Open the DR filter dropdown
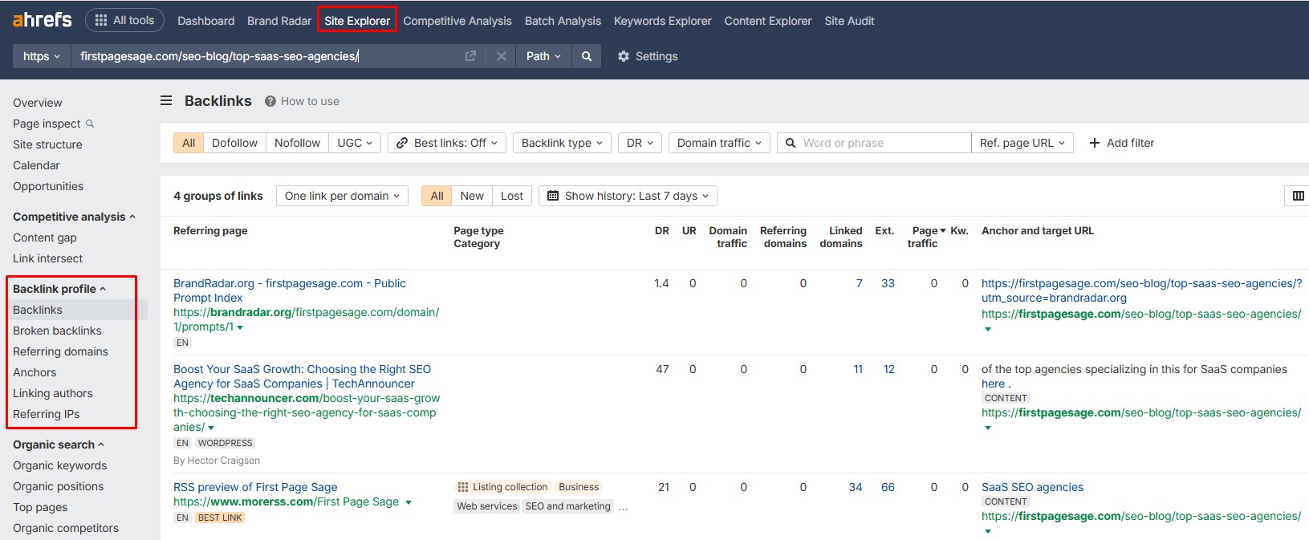Image resolution: width=1309 pixels, height=540 pixels. pos(640,143)
